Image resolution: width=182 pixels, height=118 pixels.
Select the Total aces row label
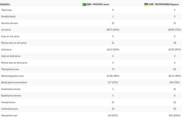click(x=7, y=10)
